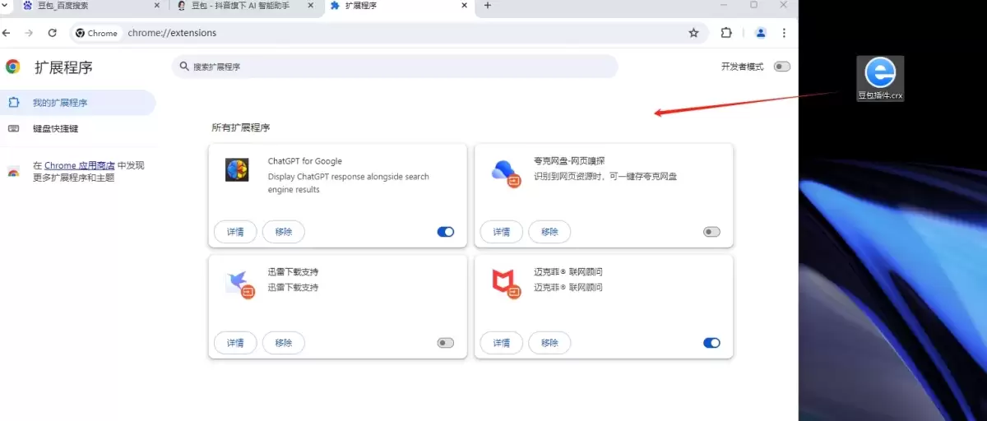Enable 迅雷下载支持 toggle
Image resolution: width=987 pixels, height=421 pixels.
point(445,343)
